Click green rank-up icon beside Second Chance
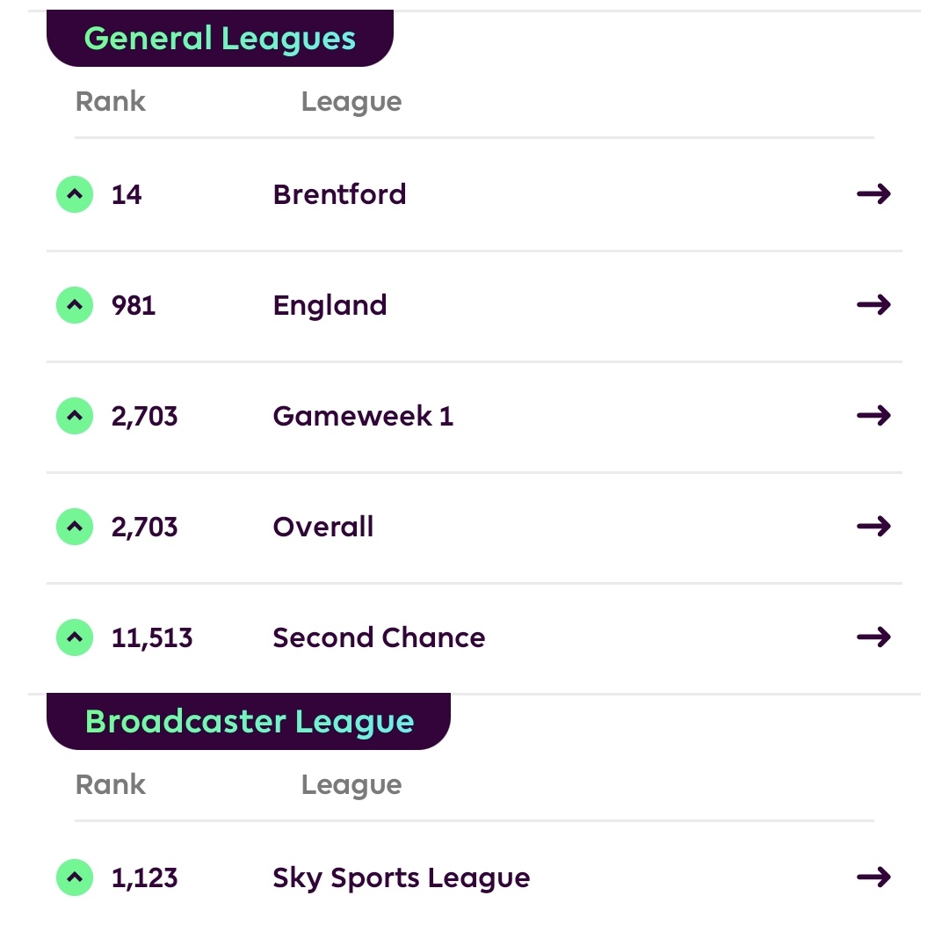The image size is (949, 932). [x=75, y=637]
